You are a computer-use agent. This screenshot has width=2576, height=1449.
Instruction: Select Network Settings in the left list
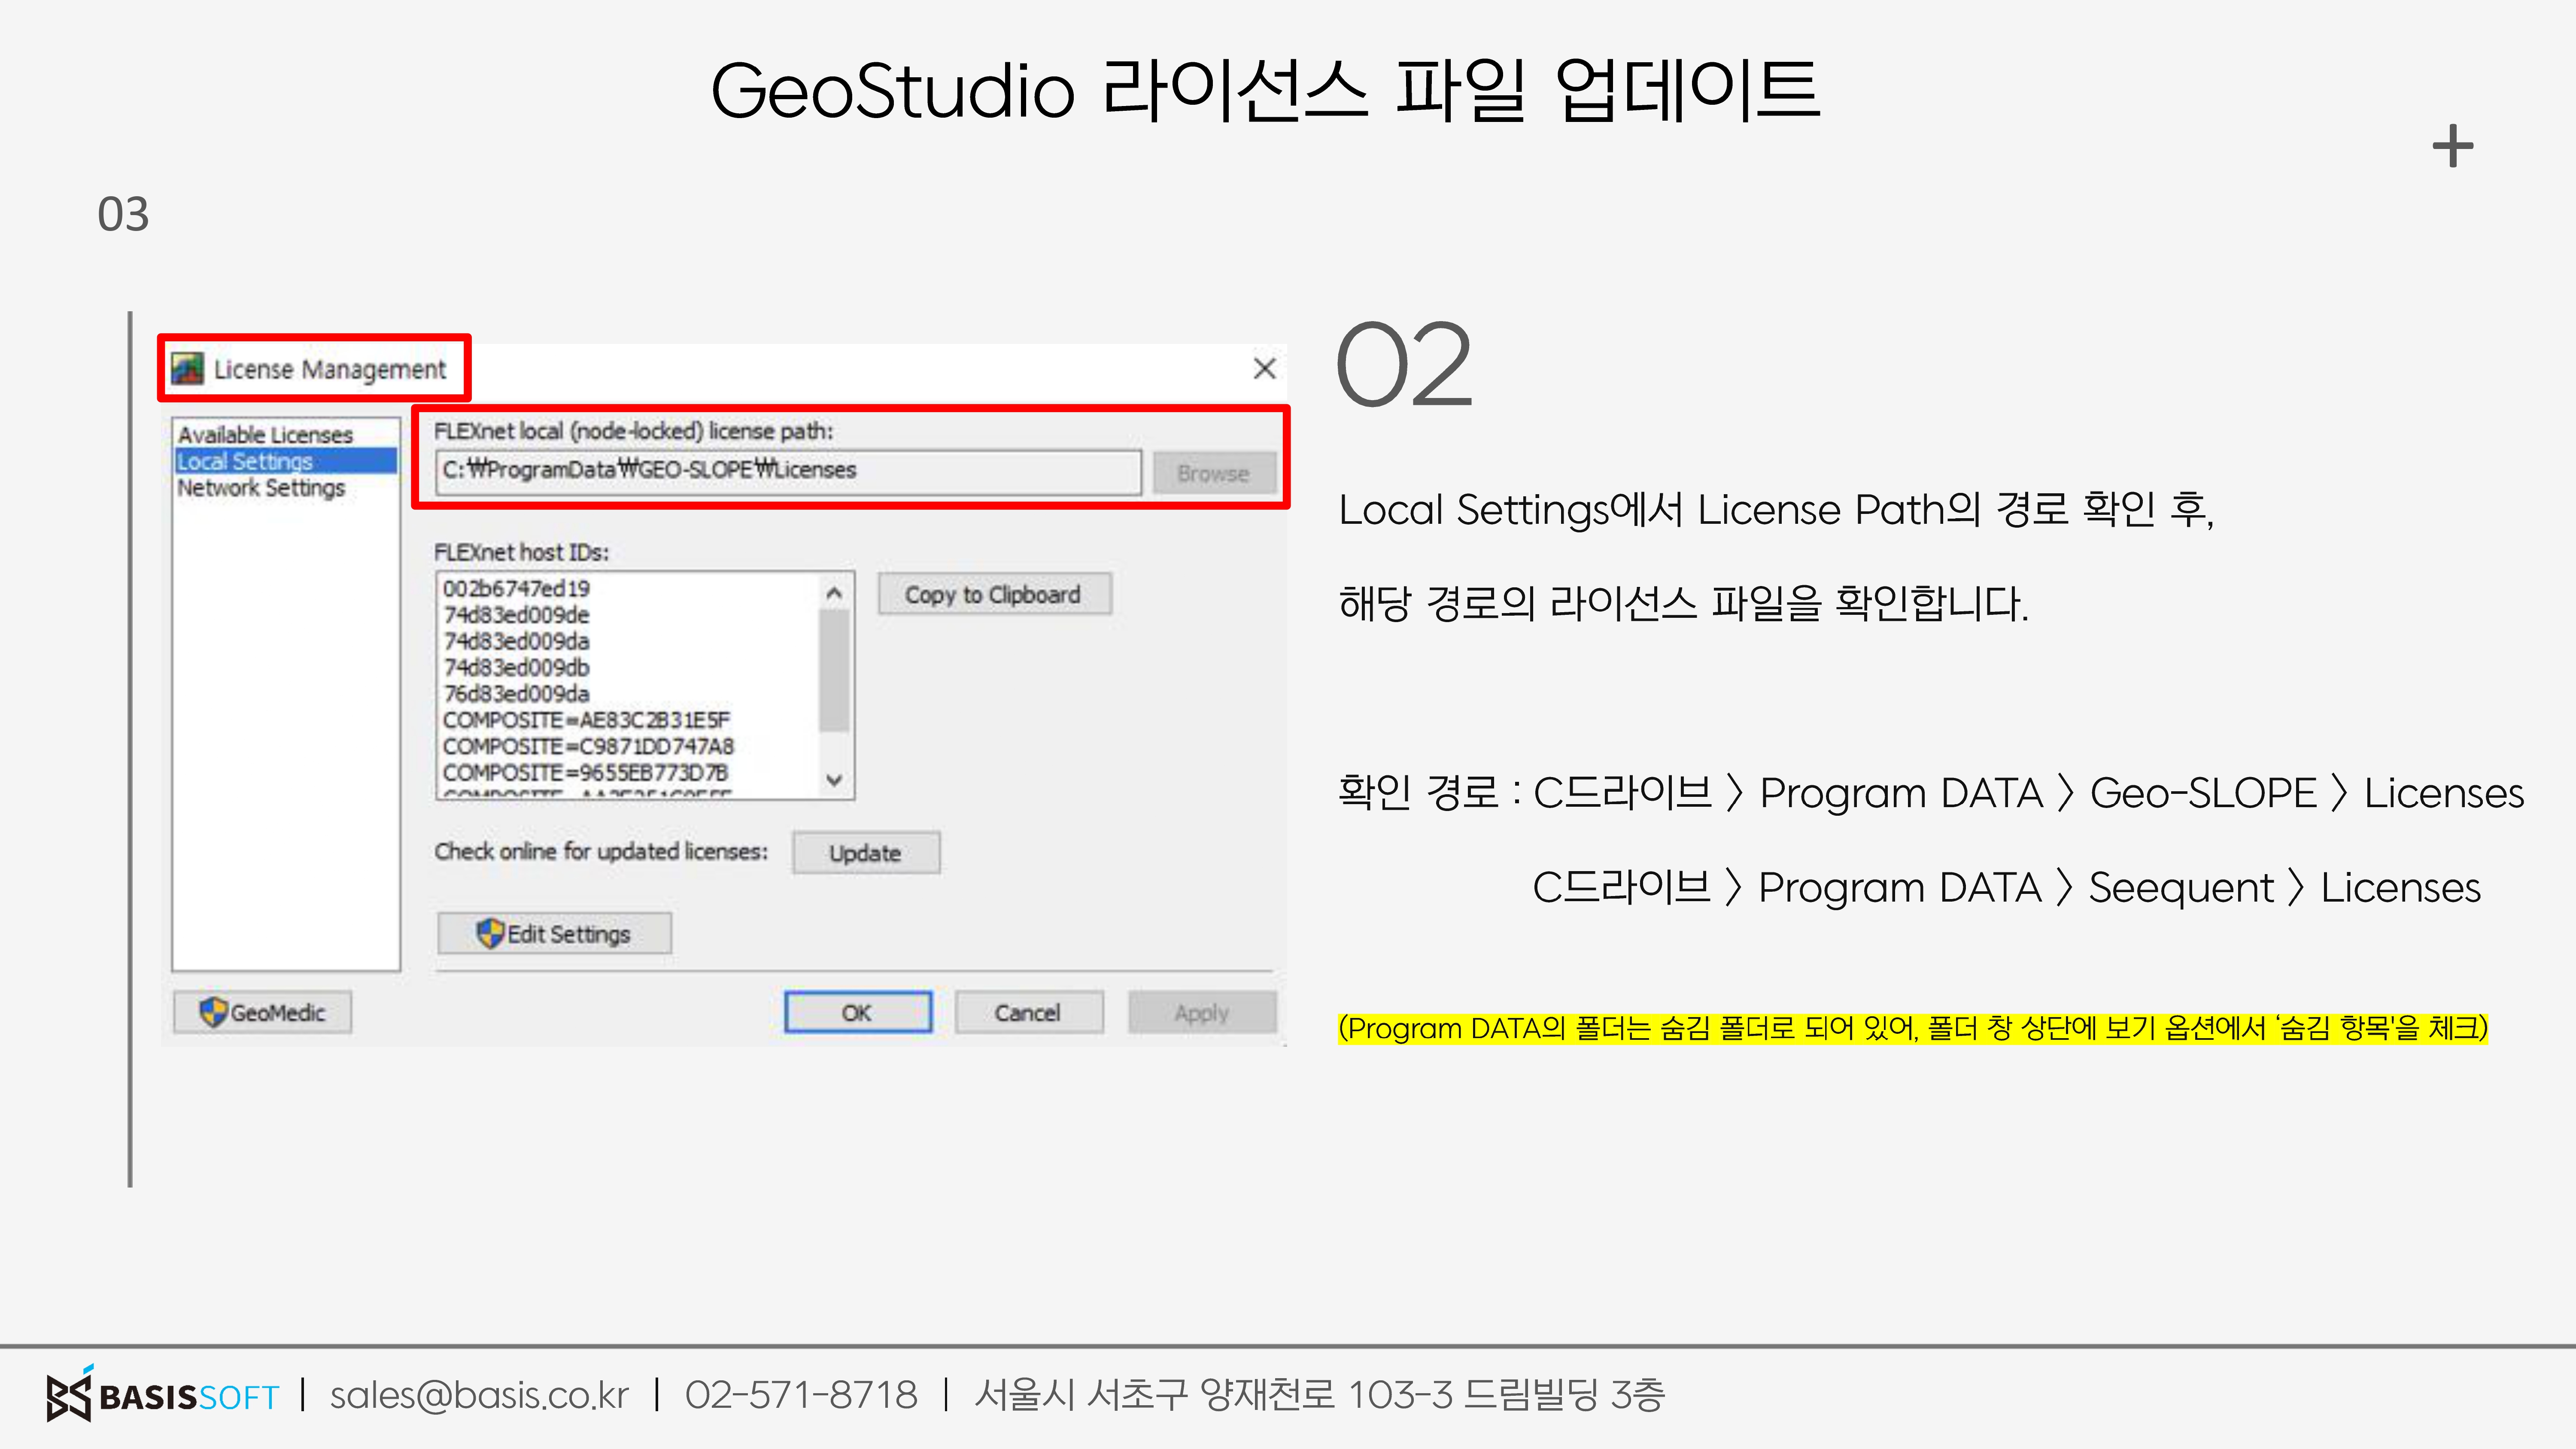point(261,488)
